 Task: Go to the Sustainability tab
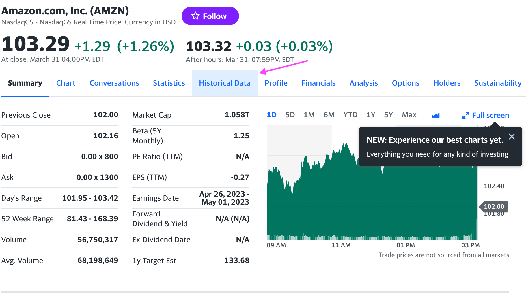click(498, 83)
